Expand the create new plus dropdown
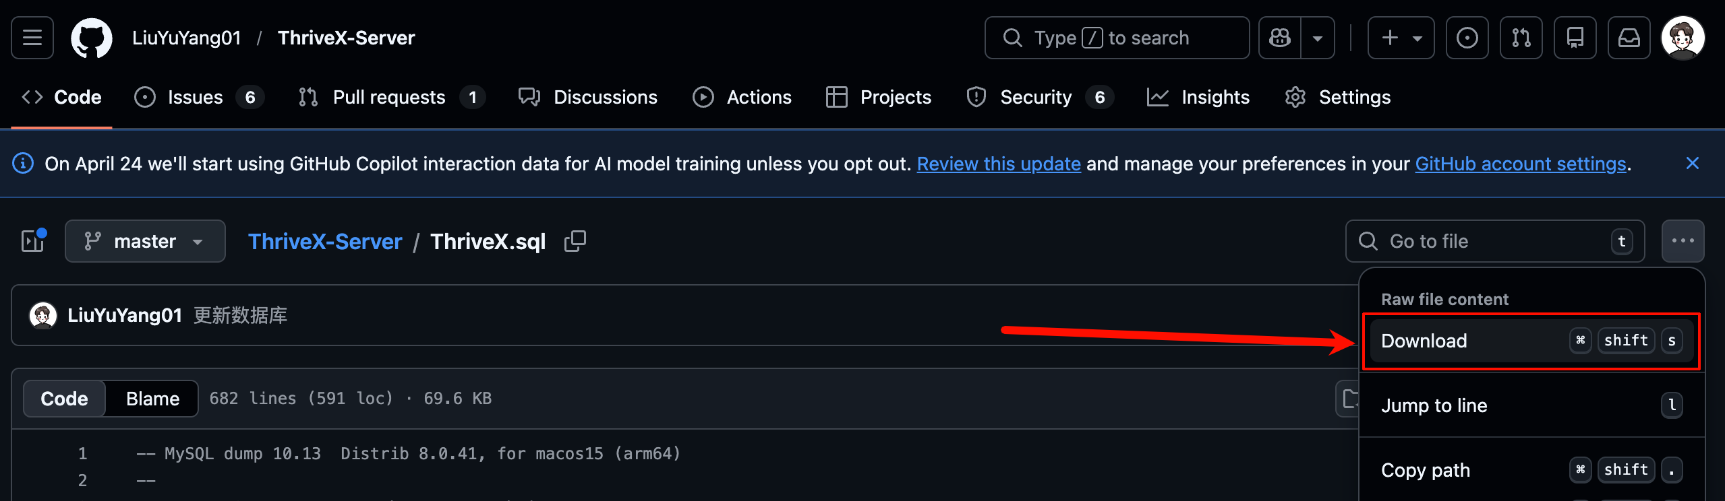 click(1401, 38)
